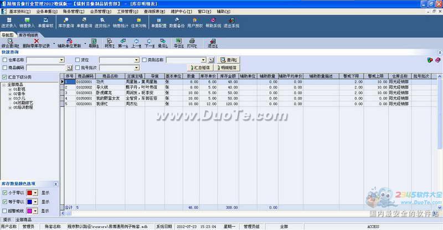Click the 导出 export icon
Image resolution: width=443 pixels, height=230 pixels.
[x=178, y=43]
